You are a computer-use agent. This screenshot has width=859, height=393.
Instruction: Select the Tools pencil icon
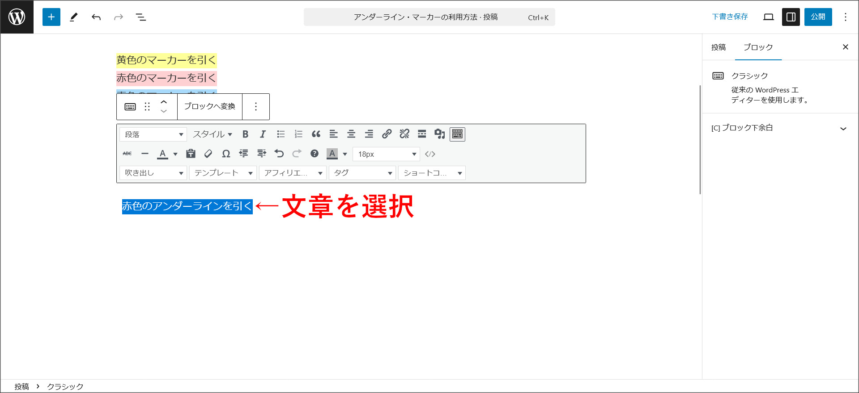(x=74, y=17)
